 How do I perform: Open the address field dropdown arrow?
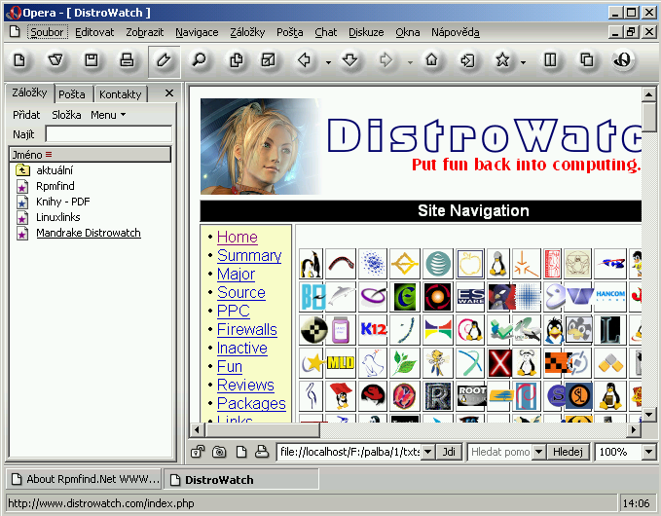tap(428, 452)
